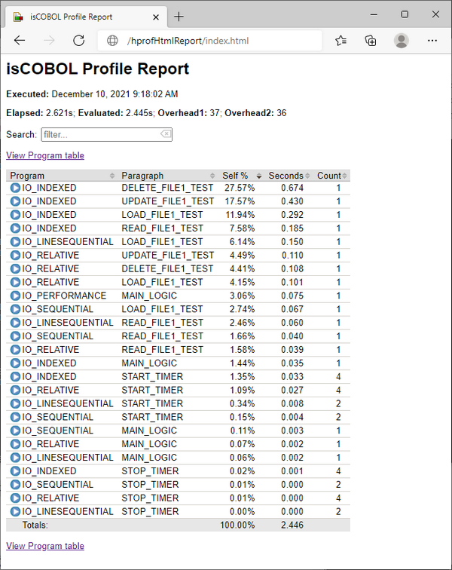Sort table by the Seconds column header
Viewport: 452px width, 570px height.
(289, 176)
